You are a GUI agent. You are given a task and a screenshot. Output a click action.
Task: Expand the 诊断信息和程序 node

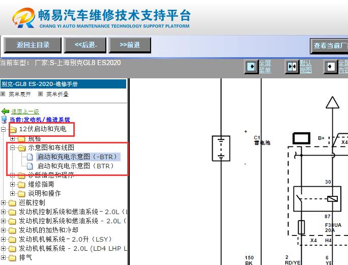tap(12, 175)
